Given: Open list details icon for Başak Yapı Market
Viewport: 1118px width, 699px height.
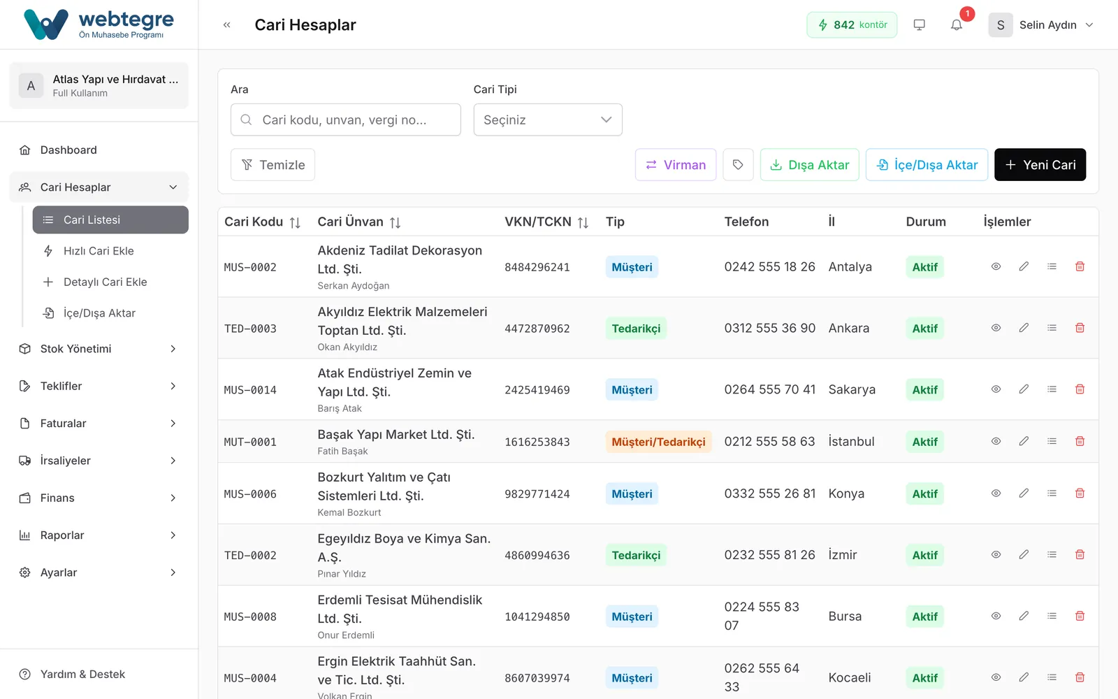Looking at the screenshot, I should pyautogui.click(x=1052, y=441).
